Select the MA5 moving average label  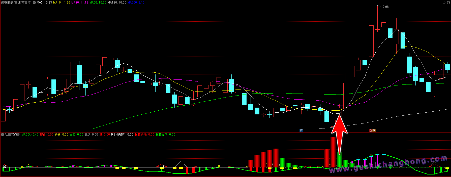pos(44,3)
